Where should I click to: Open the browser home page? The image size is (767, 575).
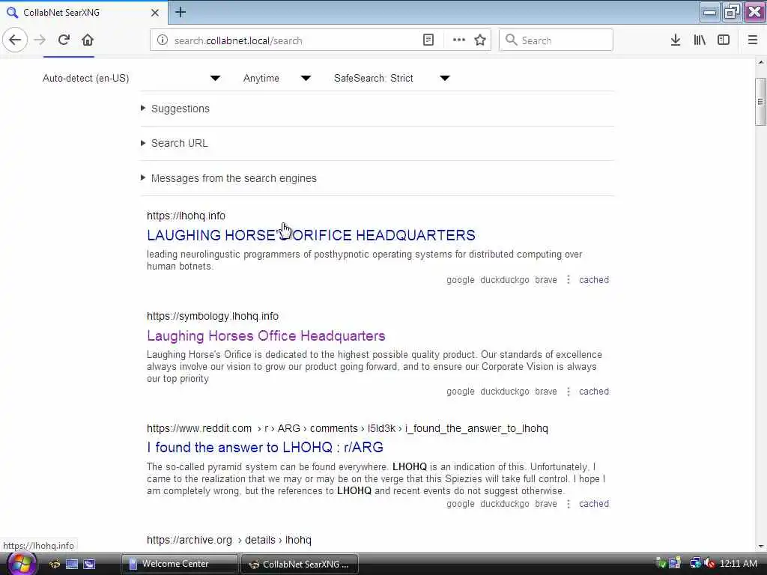pos(88,40)
